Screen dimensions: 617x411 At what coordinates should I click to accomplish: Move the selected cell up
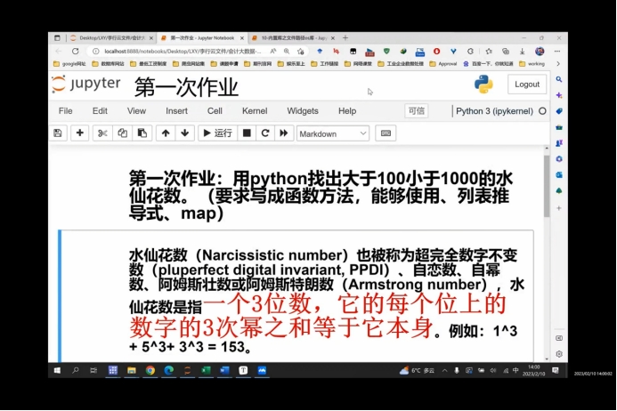tap(165, 133)
